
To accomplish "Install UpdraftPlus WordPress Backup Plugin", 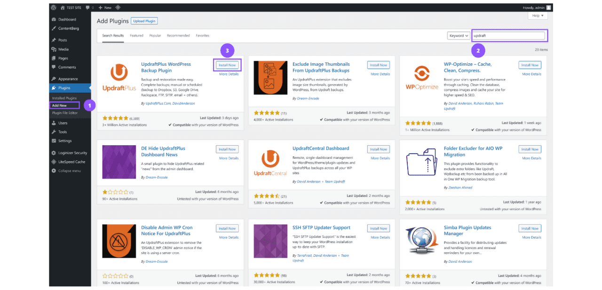I will [x=227, y=65].
